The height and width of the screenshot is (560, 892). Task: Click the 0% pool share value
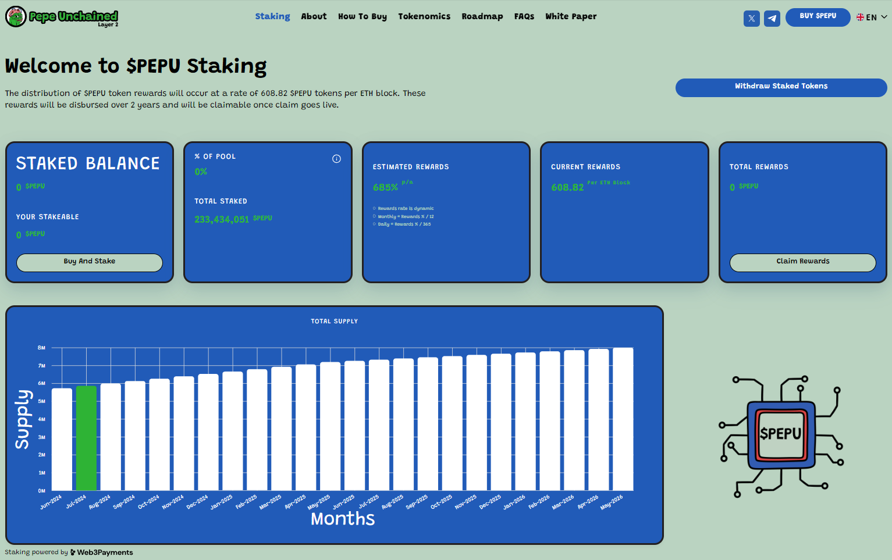tap(201, 172)
